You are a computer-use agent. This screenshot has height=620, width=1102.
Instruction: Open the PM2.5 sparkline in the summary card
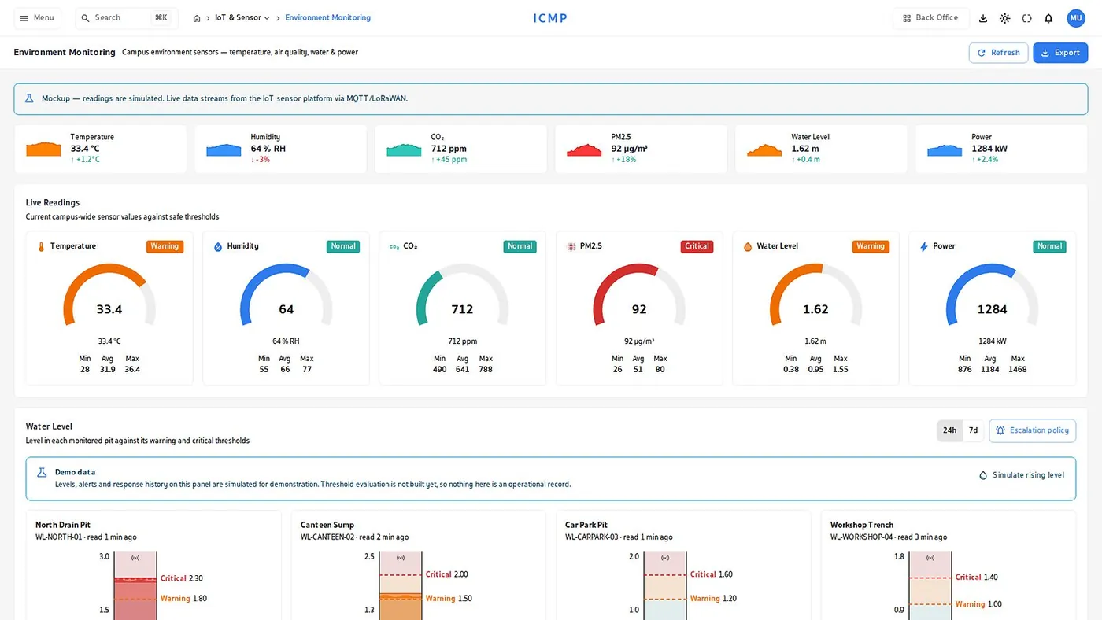[x=584, y=149]
